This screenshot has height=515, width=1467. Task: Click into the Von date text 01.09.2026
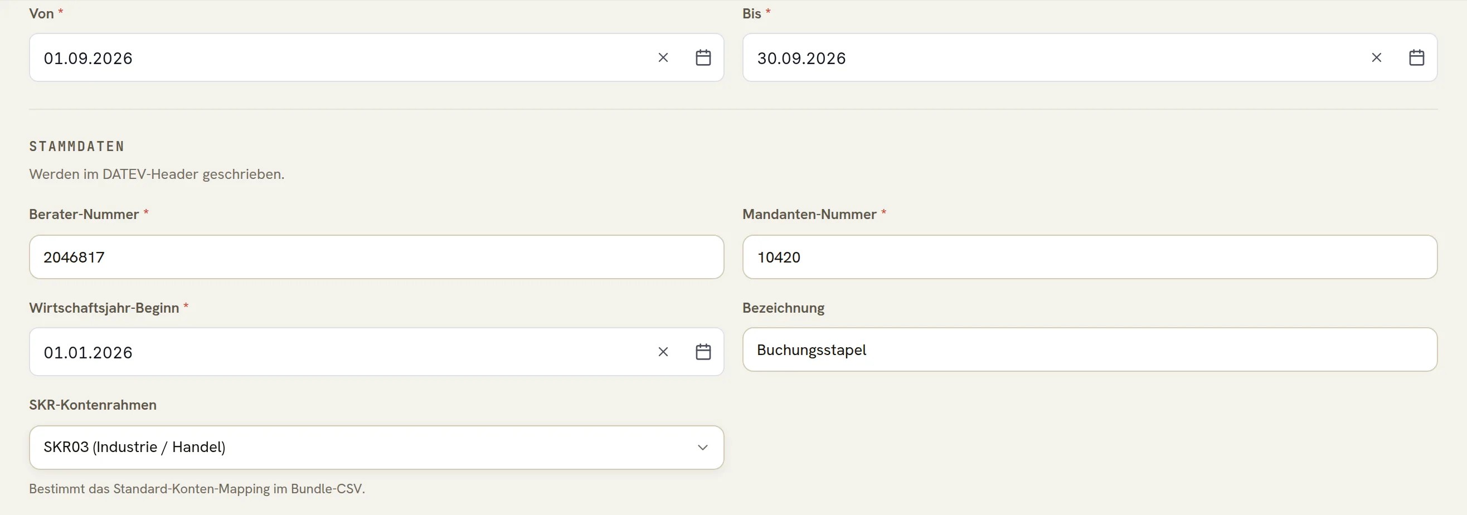[x=88, y=58]
